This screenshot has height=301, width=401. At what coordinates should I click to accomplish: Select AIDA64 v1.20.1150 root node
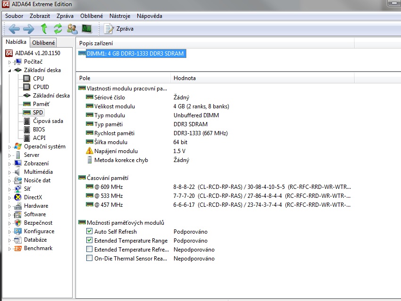pyautogui.click(x=33, y=53)
